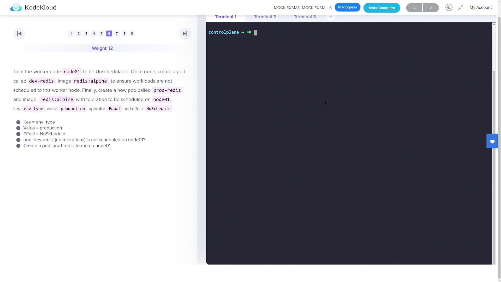Click Mark Complete button
Screen dimensions: 501x282
[381, 8]
